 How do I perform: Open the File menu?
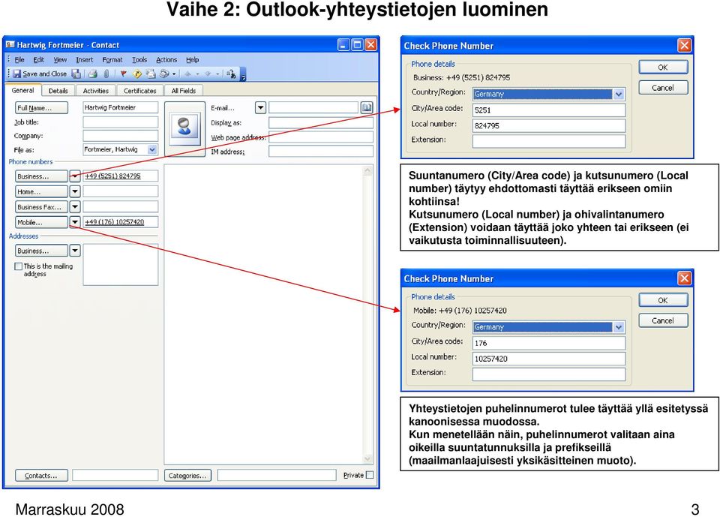(19, 60)
